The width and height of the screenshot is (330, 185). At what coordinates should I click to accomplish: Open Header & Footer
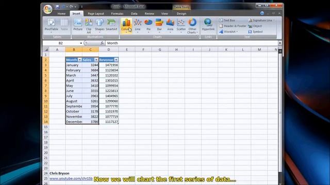coord(233,26)
